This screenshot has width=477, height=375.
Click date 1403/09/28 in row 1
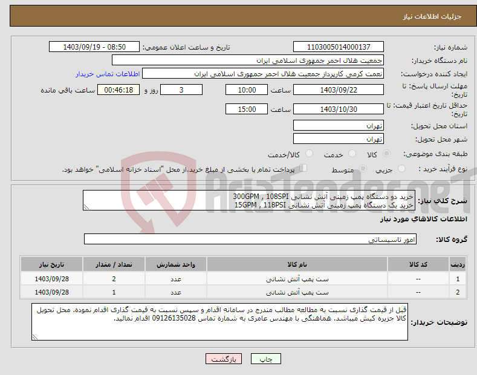click(52, 279)
